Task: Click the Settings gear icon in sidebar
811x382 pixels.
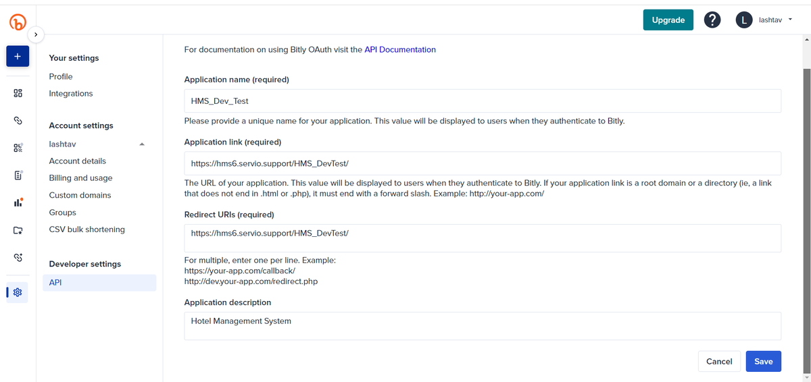Action: (x=18, y=292)
